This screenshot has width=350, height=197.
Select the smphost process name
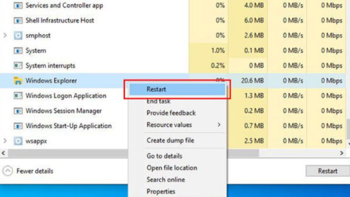[x=38, y=35]
